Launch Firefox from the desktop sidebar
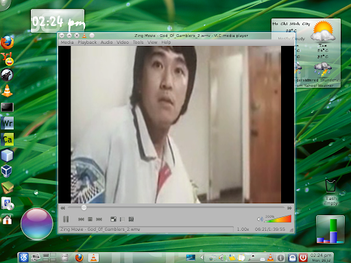 click(x=8, y=42)
